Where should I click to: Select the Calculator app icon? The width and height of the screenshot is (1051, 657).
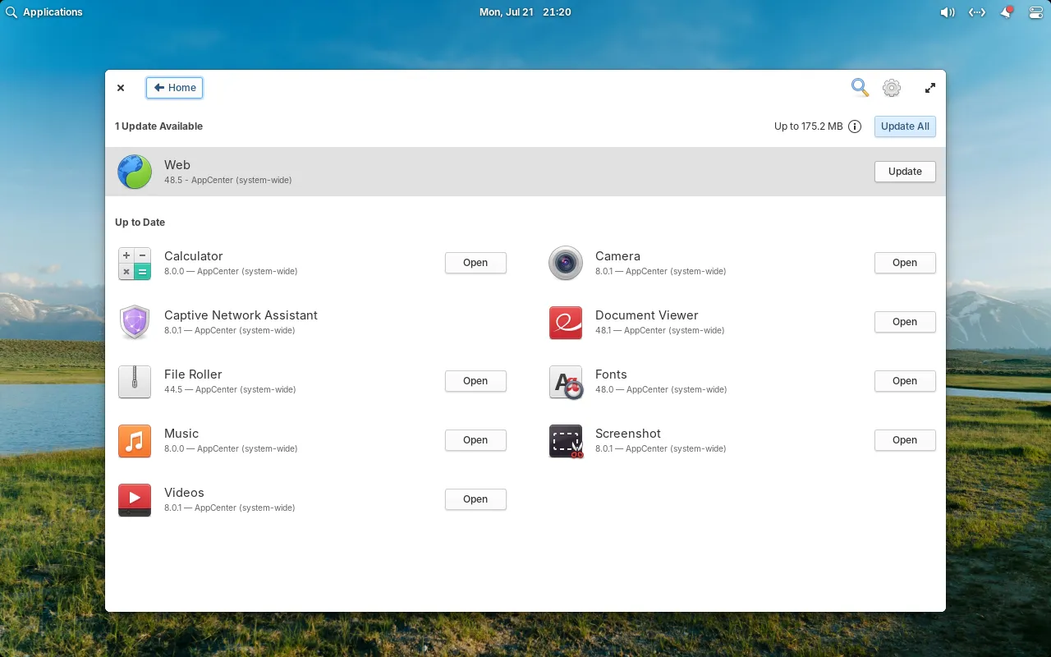(x=135, y=263)
